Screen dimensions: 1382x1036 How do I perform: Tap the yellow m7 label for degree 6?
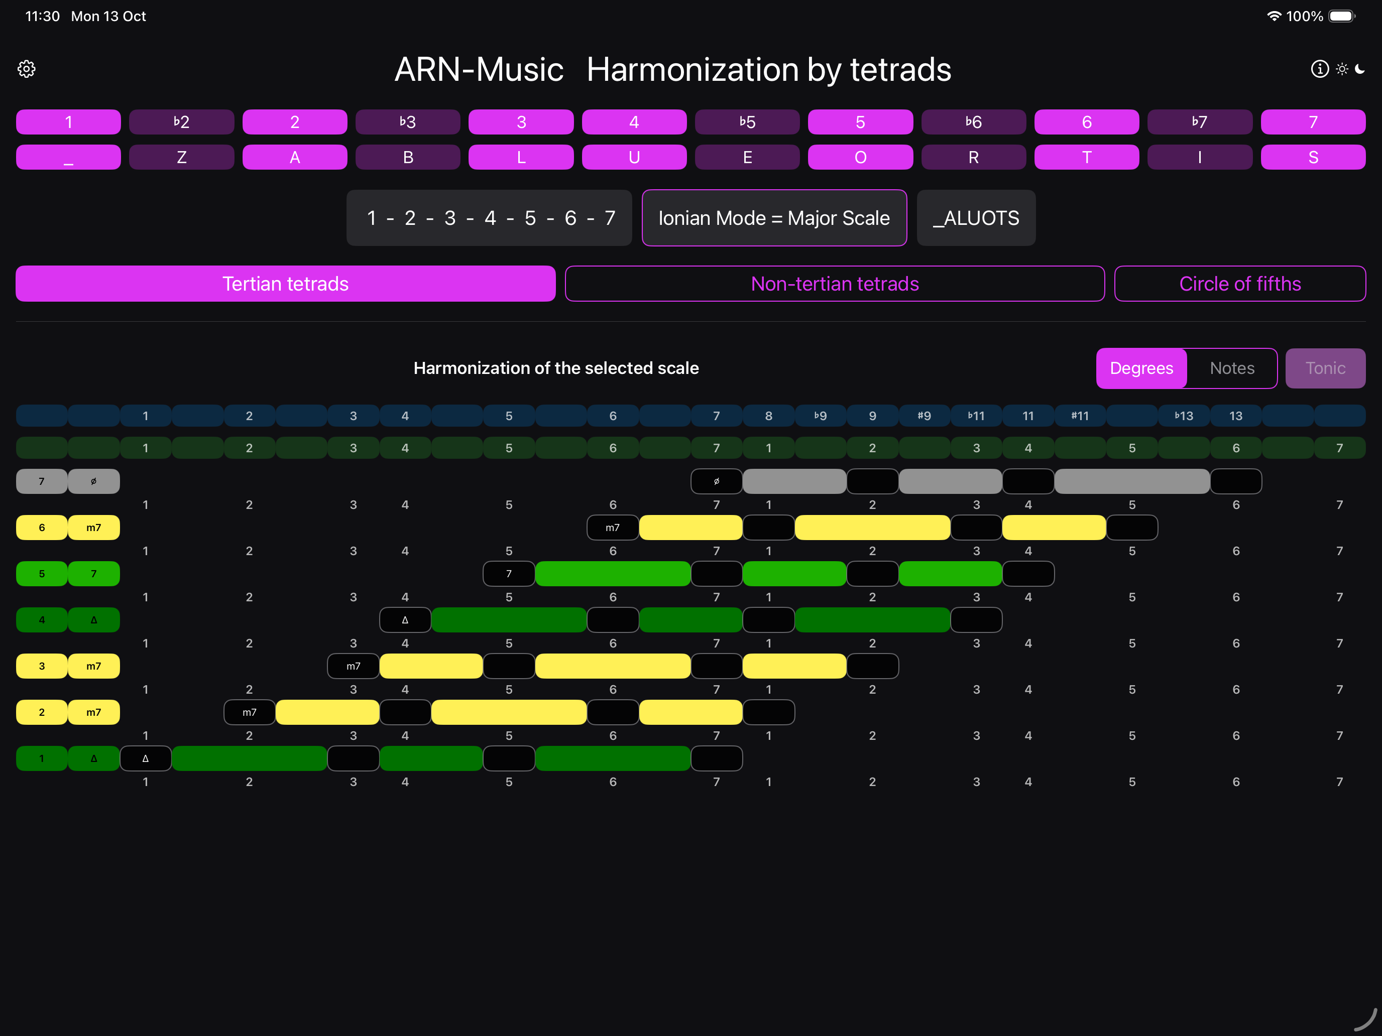[x=93, y=528]
